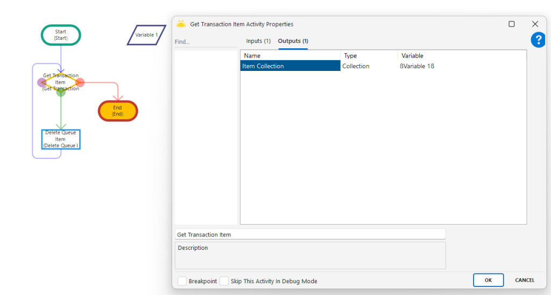Click the Description text area
The image size is (551, 295).
(x=310, y=255)
